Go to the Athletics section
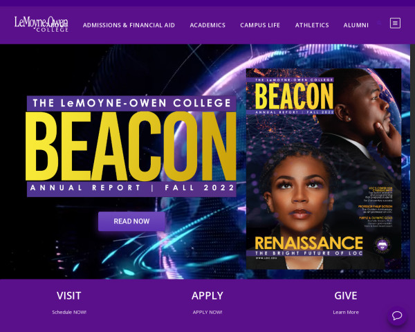This screenshot has width=415, height=332. tap(312, 25)
